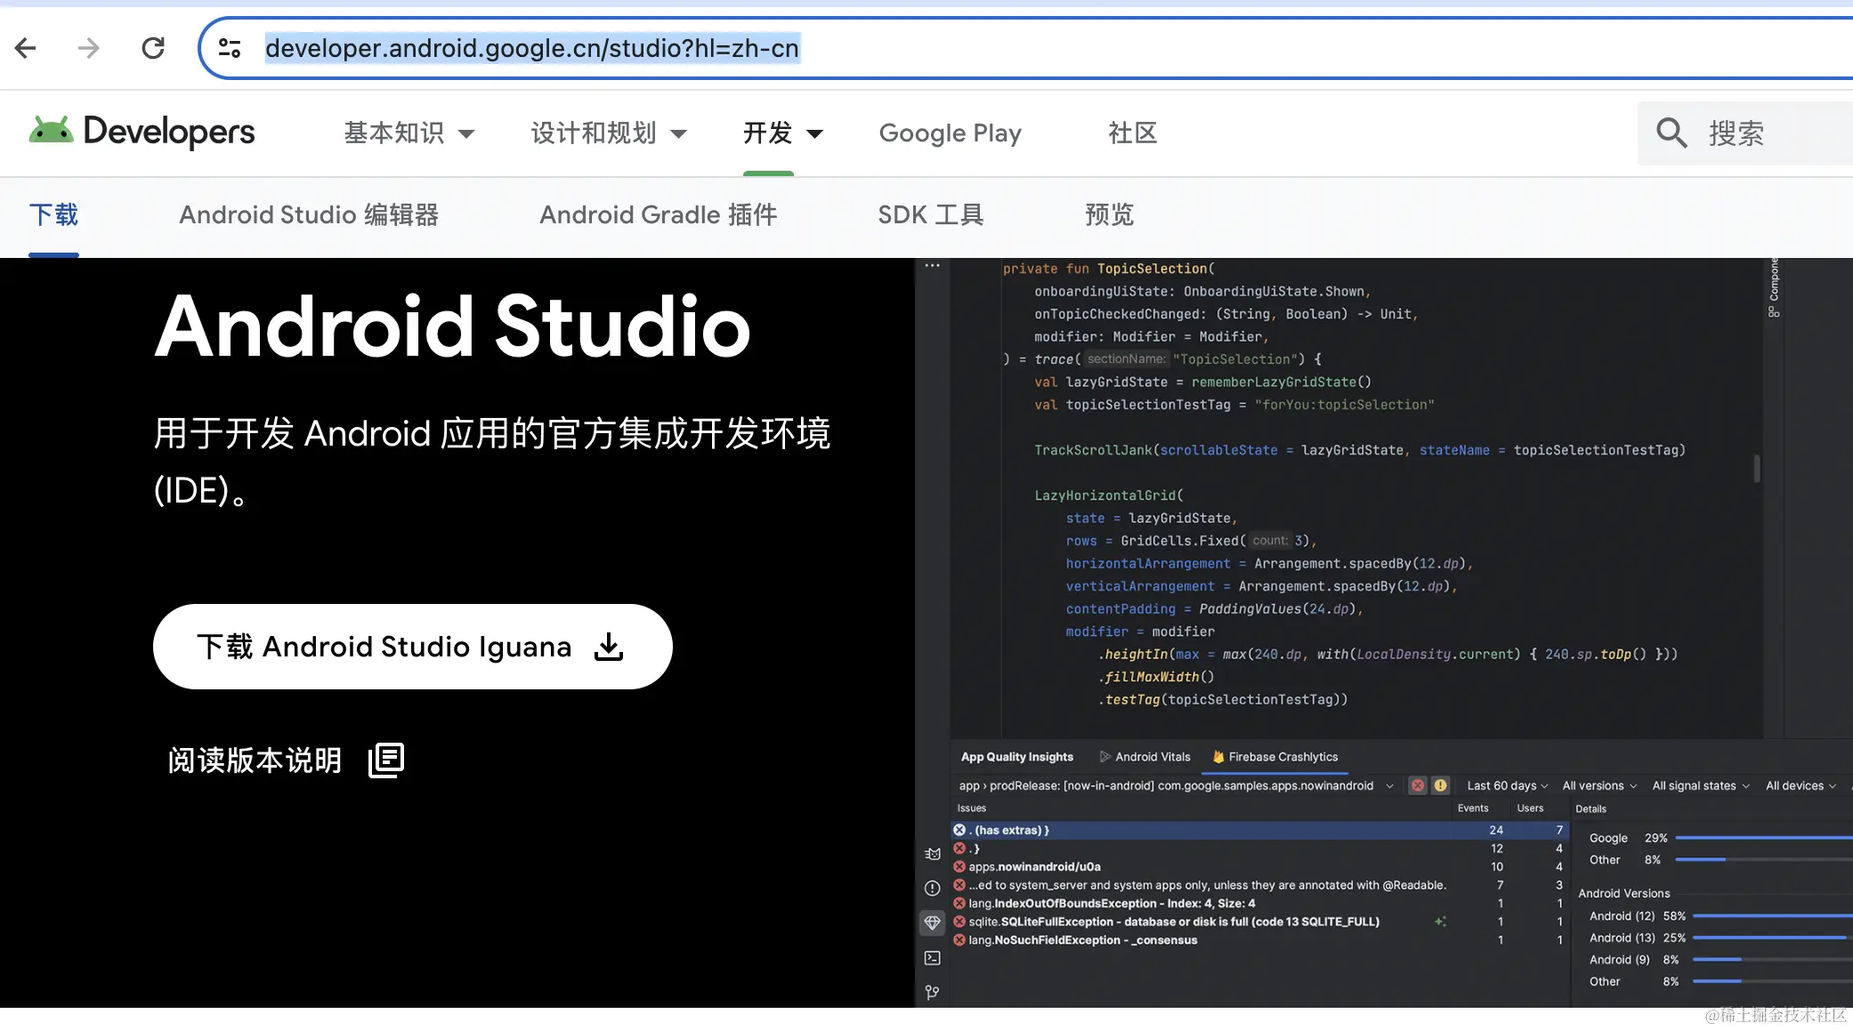Click the download arrow icon on button

coord(609,647)
